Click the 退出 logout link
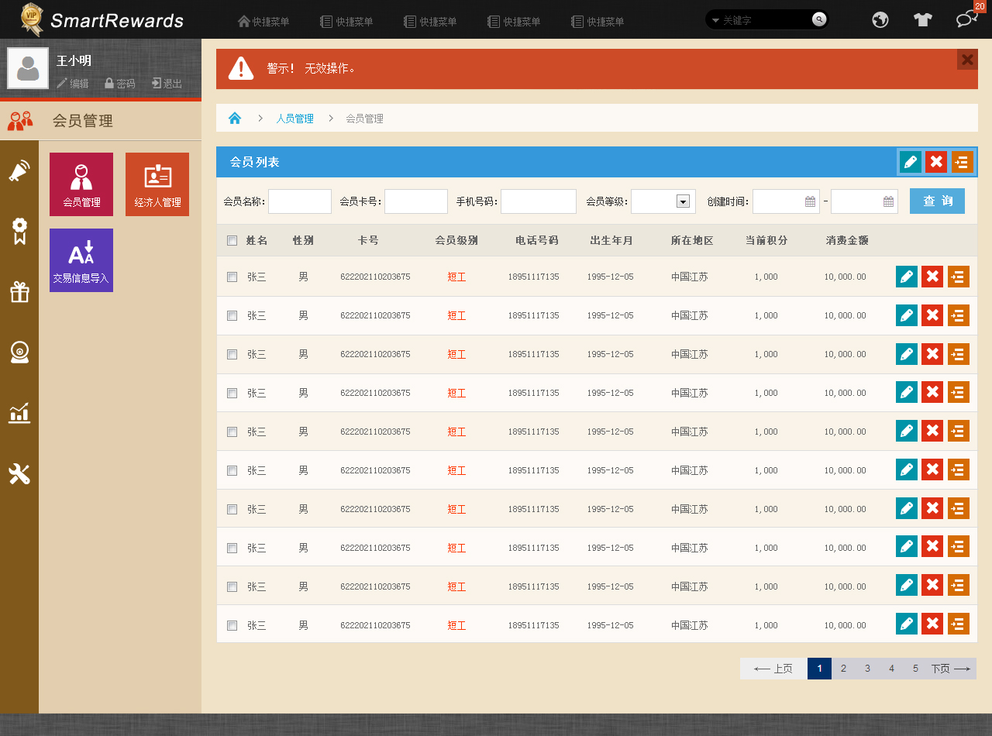 (167, 84)
